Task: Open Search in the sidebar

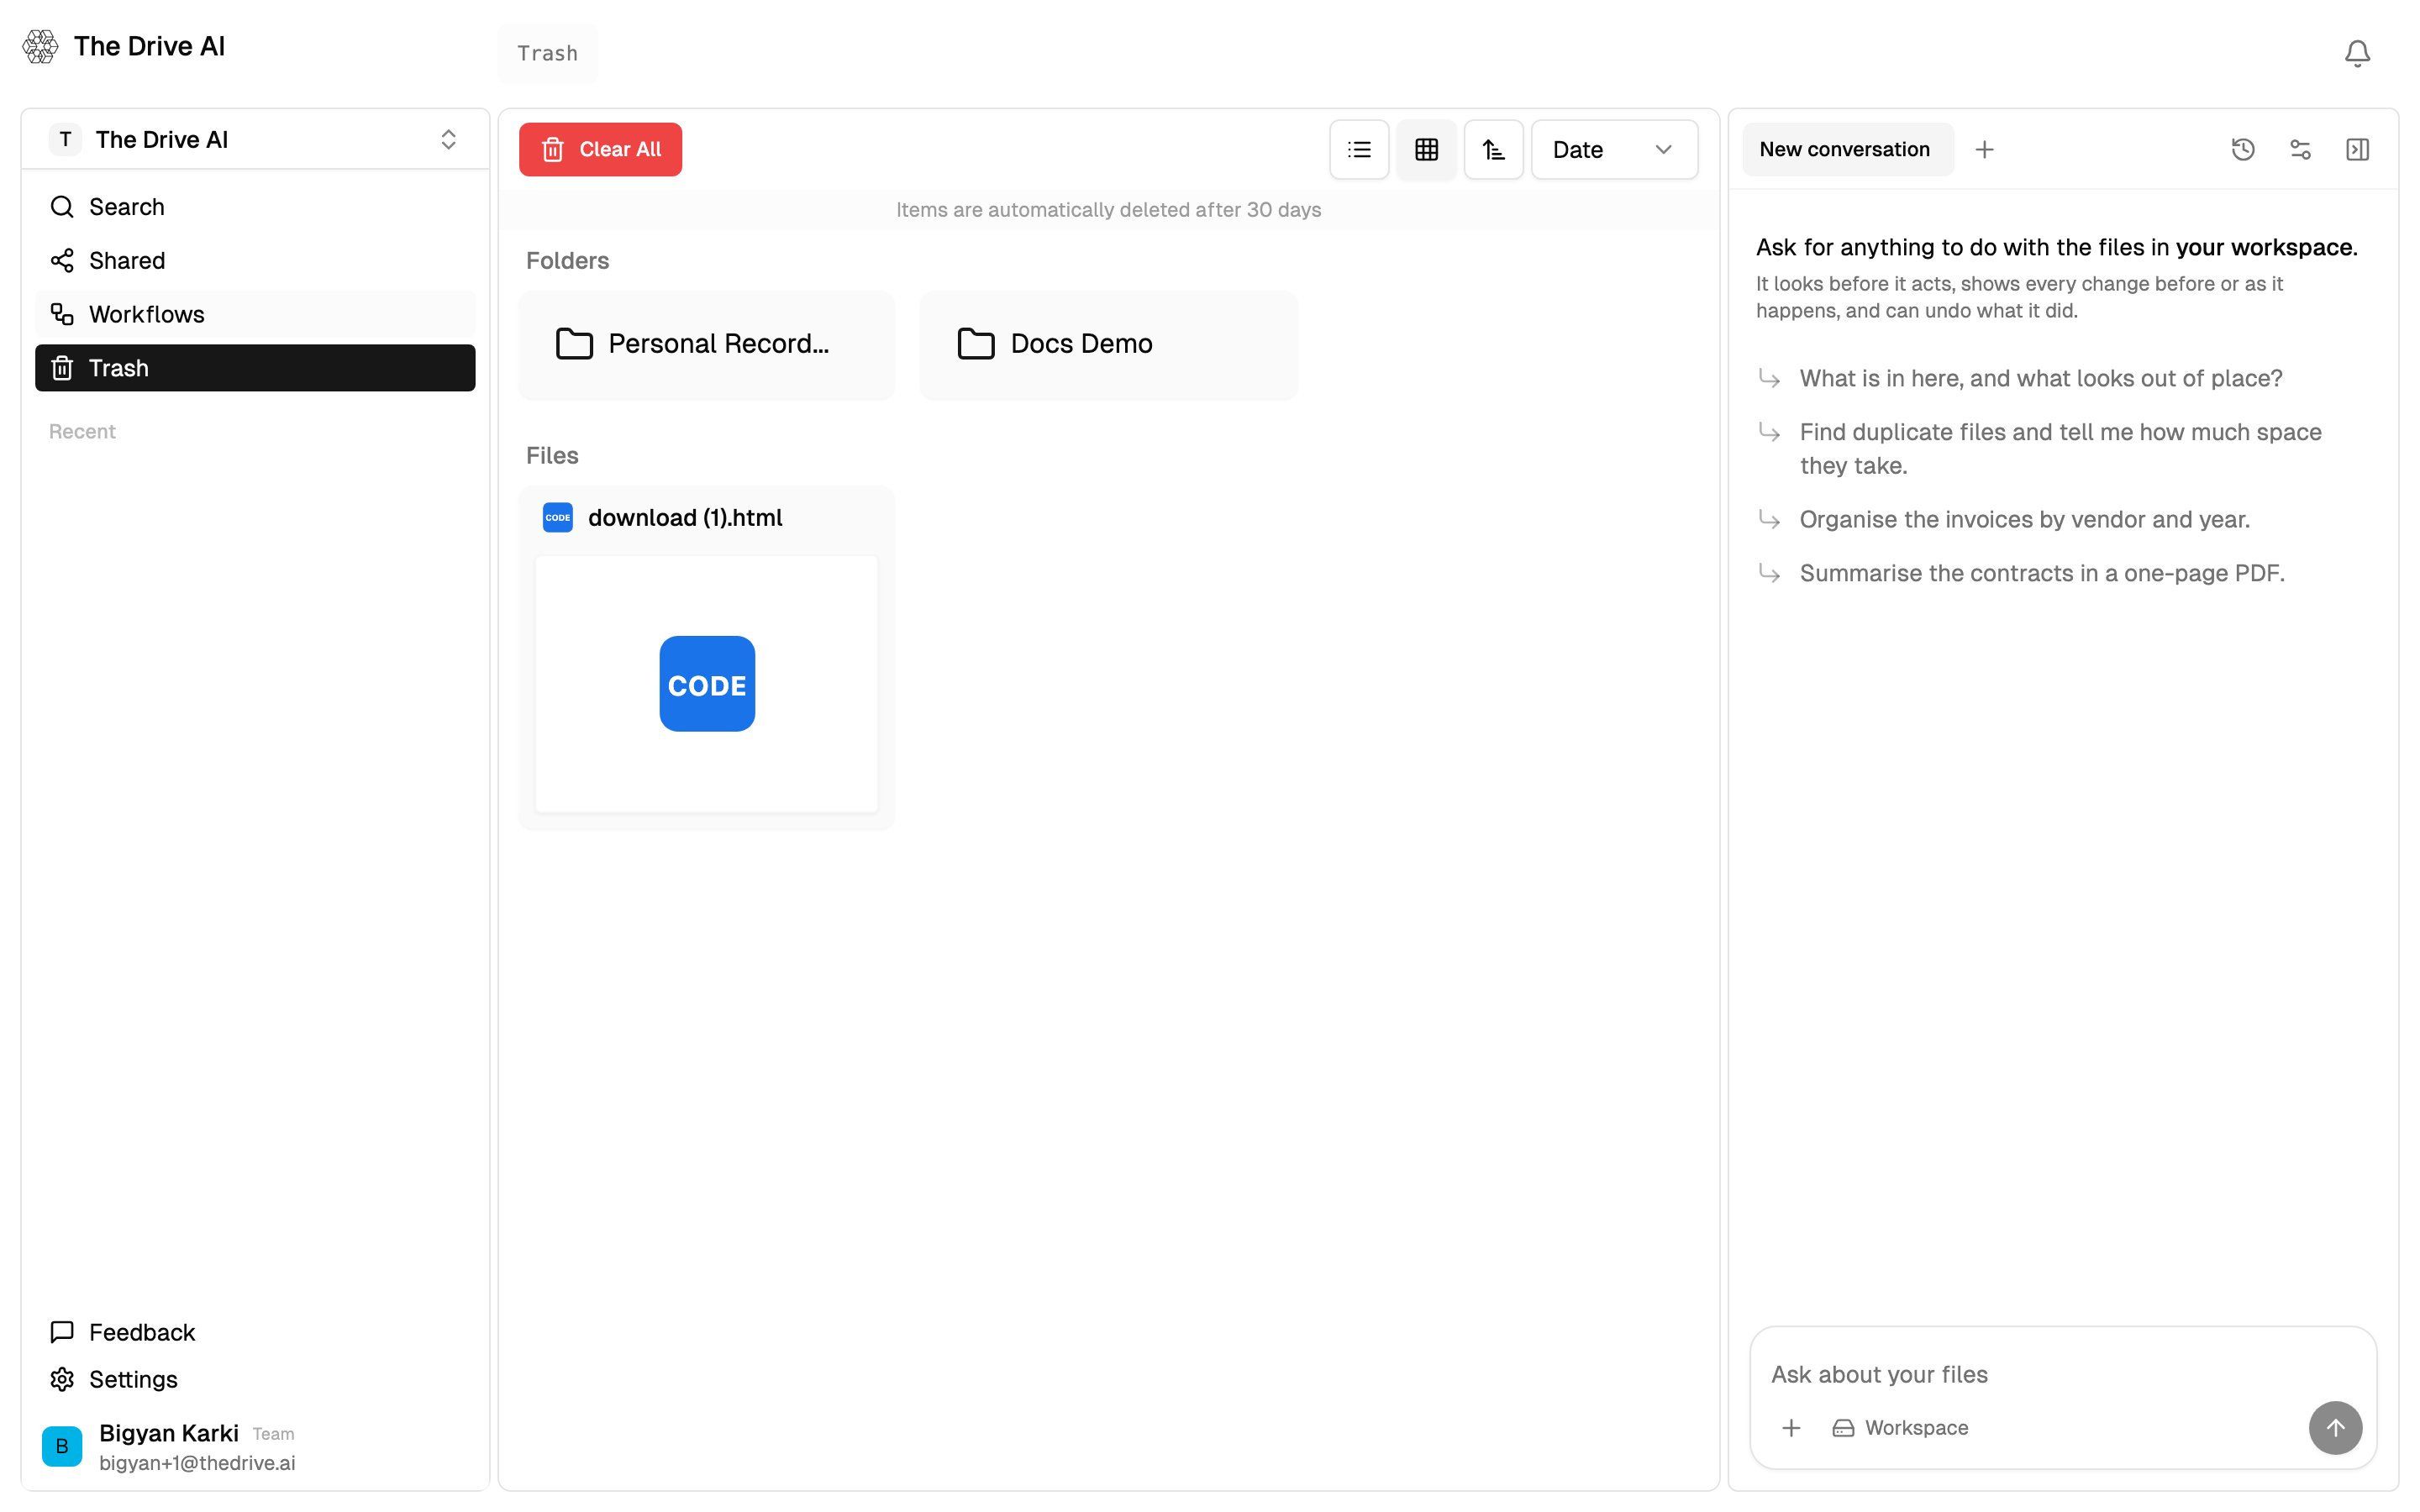Action: tap(254, 206)
